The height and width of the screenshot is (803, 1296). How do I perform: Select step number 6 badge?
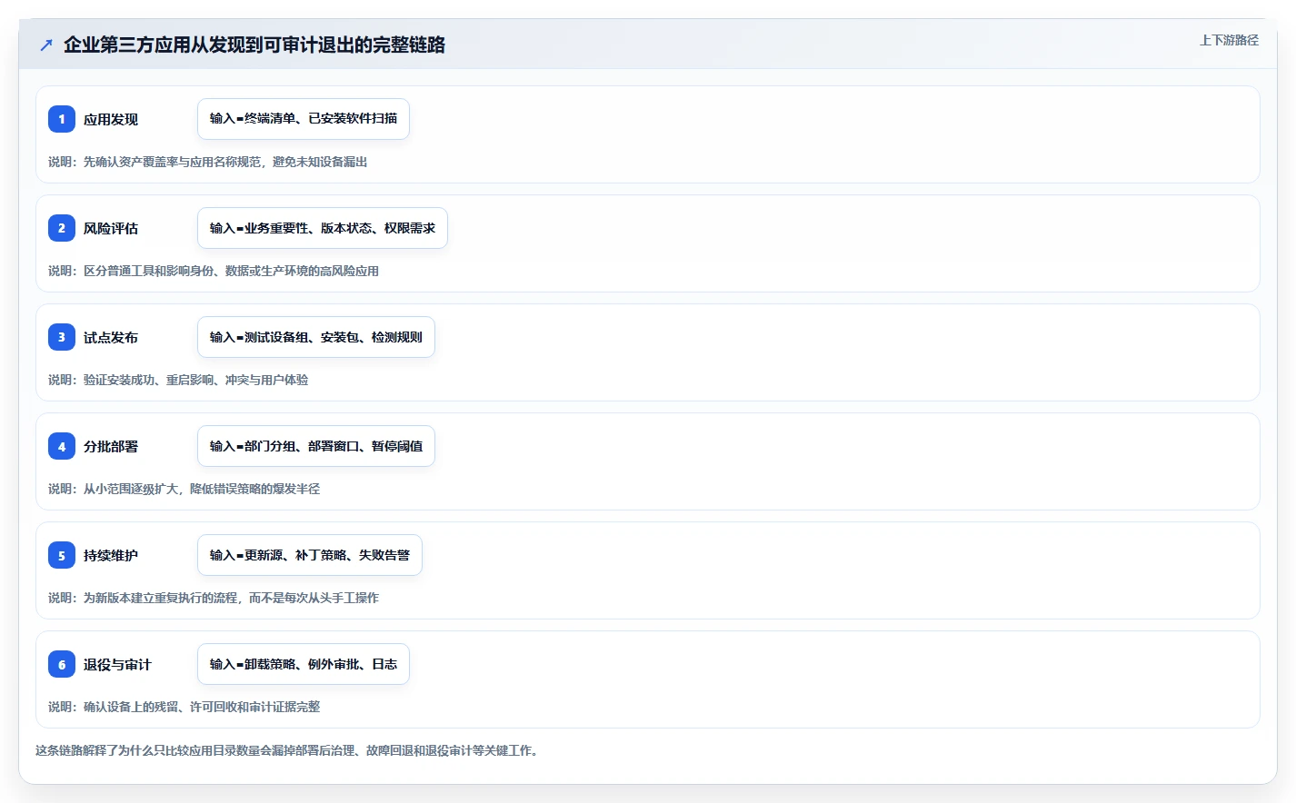pos(62,664)
